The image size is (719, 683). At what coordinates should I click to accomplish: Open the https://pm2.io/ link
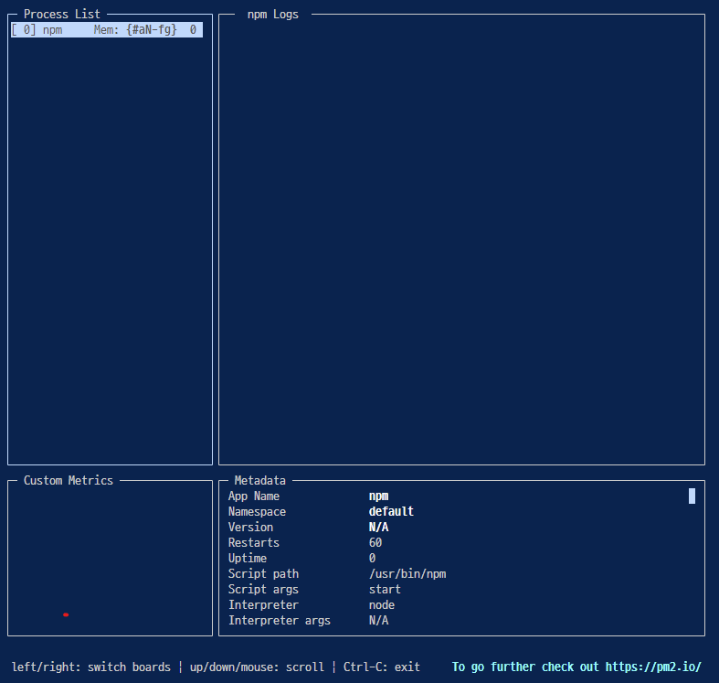[x=653, y=667]
